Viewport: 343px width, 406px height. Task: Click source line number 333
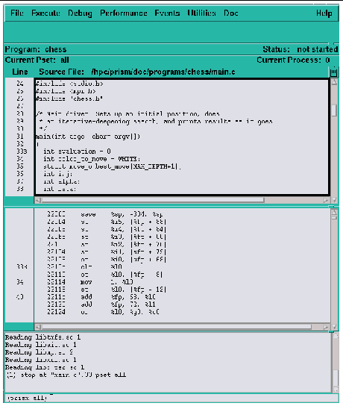point(22,152)
